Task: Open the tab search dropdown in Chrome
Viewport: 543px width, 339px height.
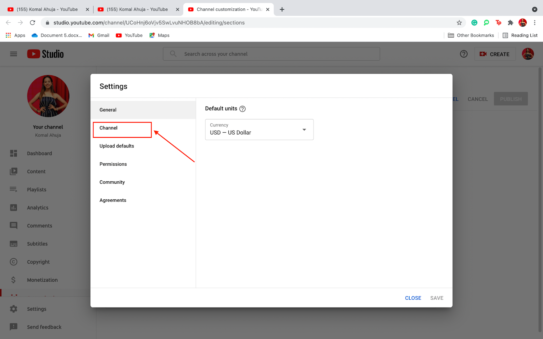Action: pyautogui.click(x=535, y=9)
